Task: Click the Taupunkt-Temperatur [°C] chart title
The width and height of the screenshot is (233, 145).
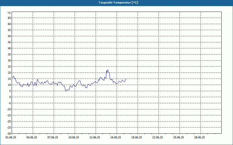Action: click(x=118, y=3)
